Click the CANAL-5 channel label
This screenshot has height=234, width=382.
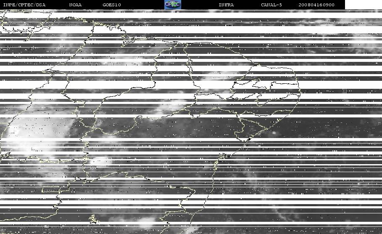click(x=271, y=5)
